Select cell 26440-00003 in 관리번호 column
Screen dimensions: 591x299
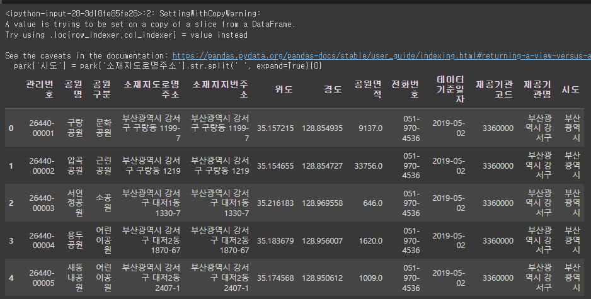coord(42,203)
